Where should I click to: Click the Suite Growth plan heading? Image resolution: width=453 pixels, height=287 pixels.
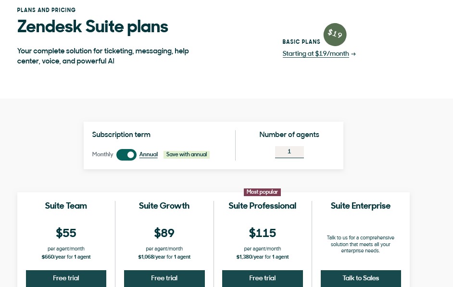tap(164, 206)
